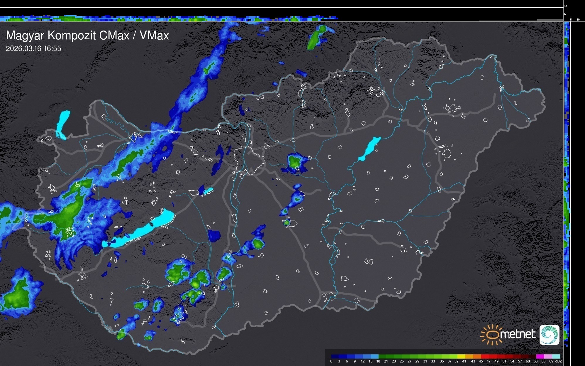Click the 2026.03.16 16:55 timestamp
This screenshot has width=585, height=366.
33,49
